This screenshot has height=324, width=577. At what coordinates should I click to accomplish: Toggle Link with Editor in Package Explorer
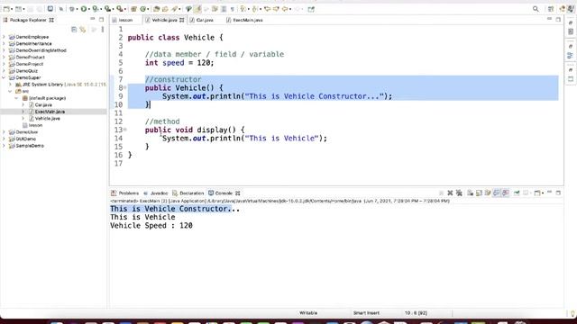click(83, 30)
